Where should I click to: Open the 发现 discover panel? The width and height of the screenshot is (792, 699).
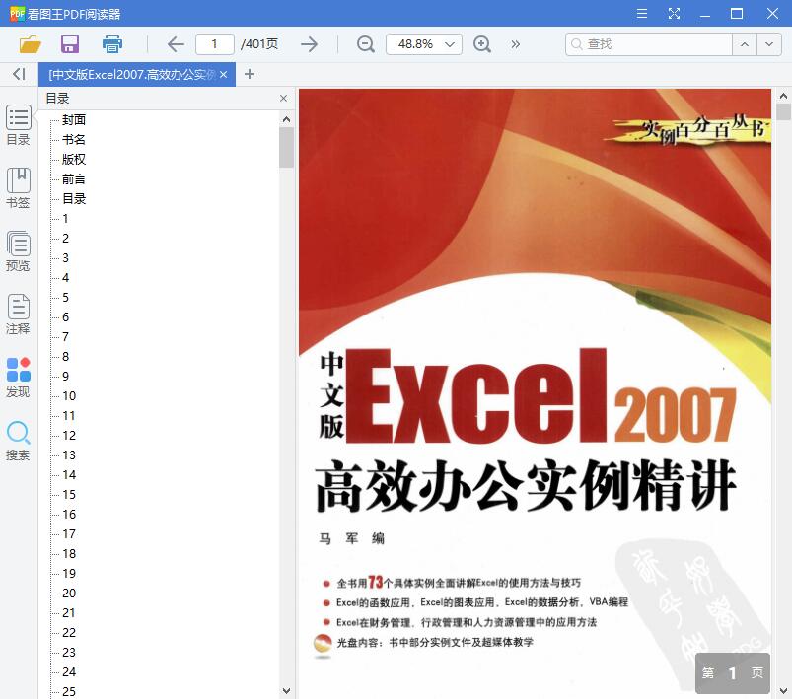[x=19, y=378]
